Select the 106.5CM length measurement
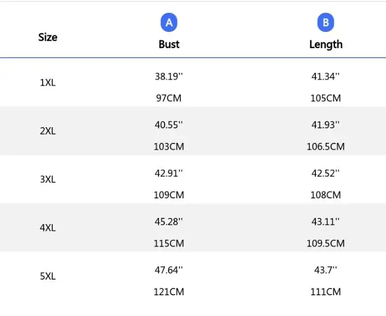 click(327, 147)
